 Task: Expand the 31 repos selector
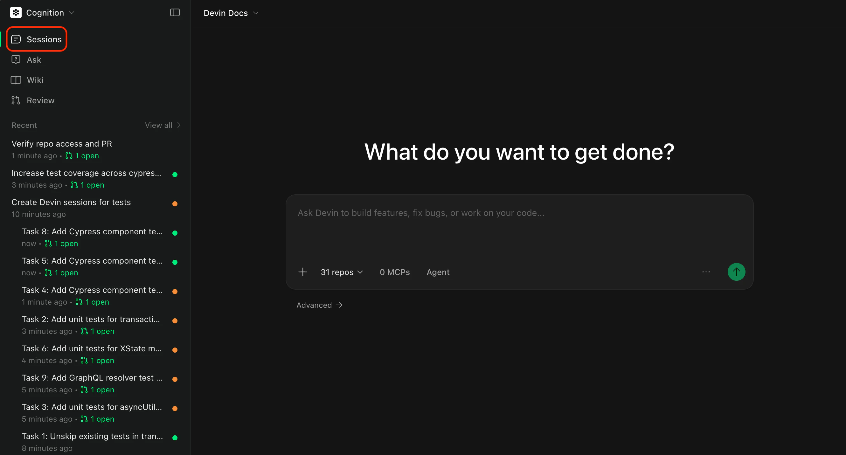[342, 272]
